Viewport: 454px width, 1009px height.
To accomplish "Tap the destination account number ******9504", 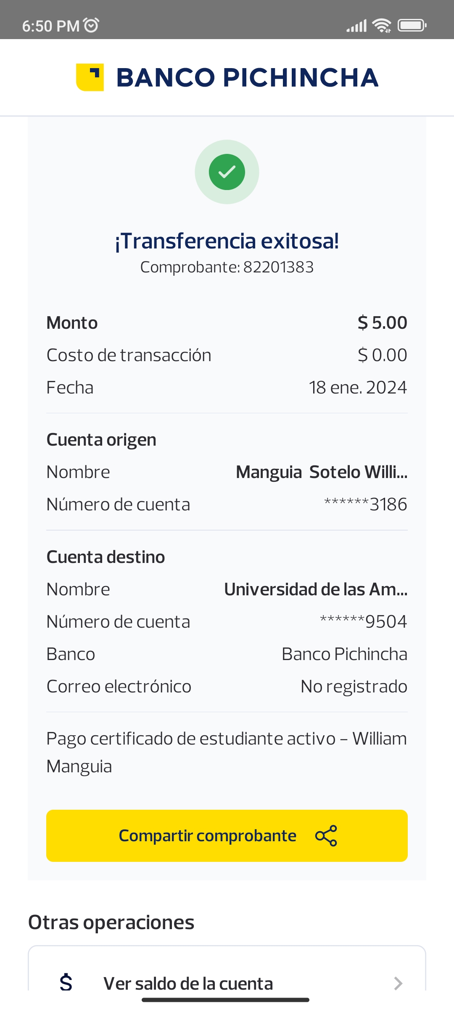I will tap(364, 622).
